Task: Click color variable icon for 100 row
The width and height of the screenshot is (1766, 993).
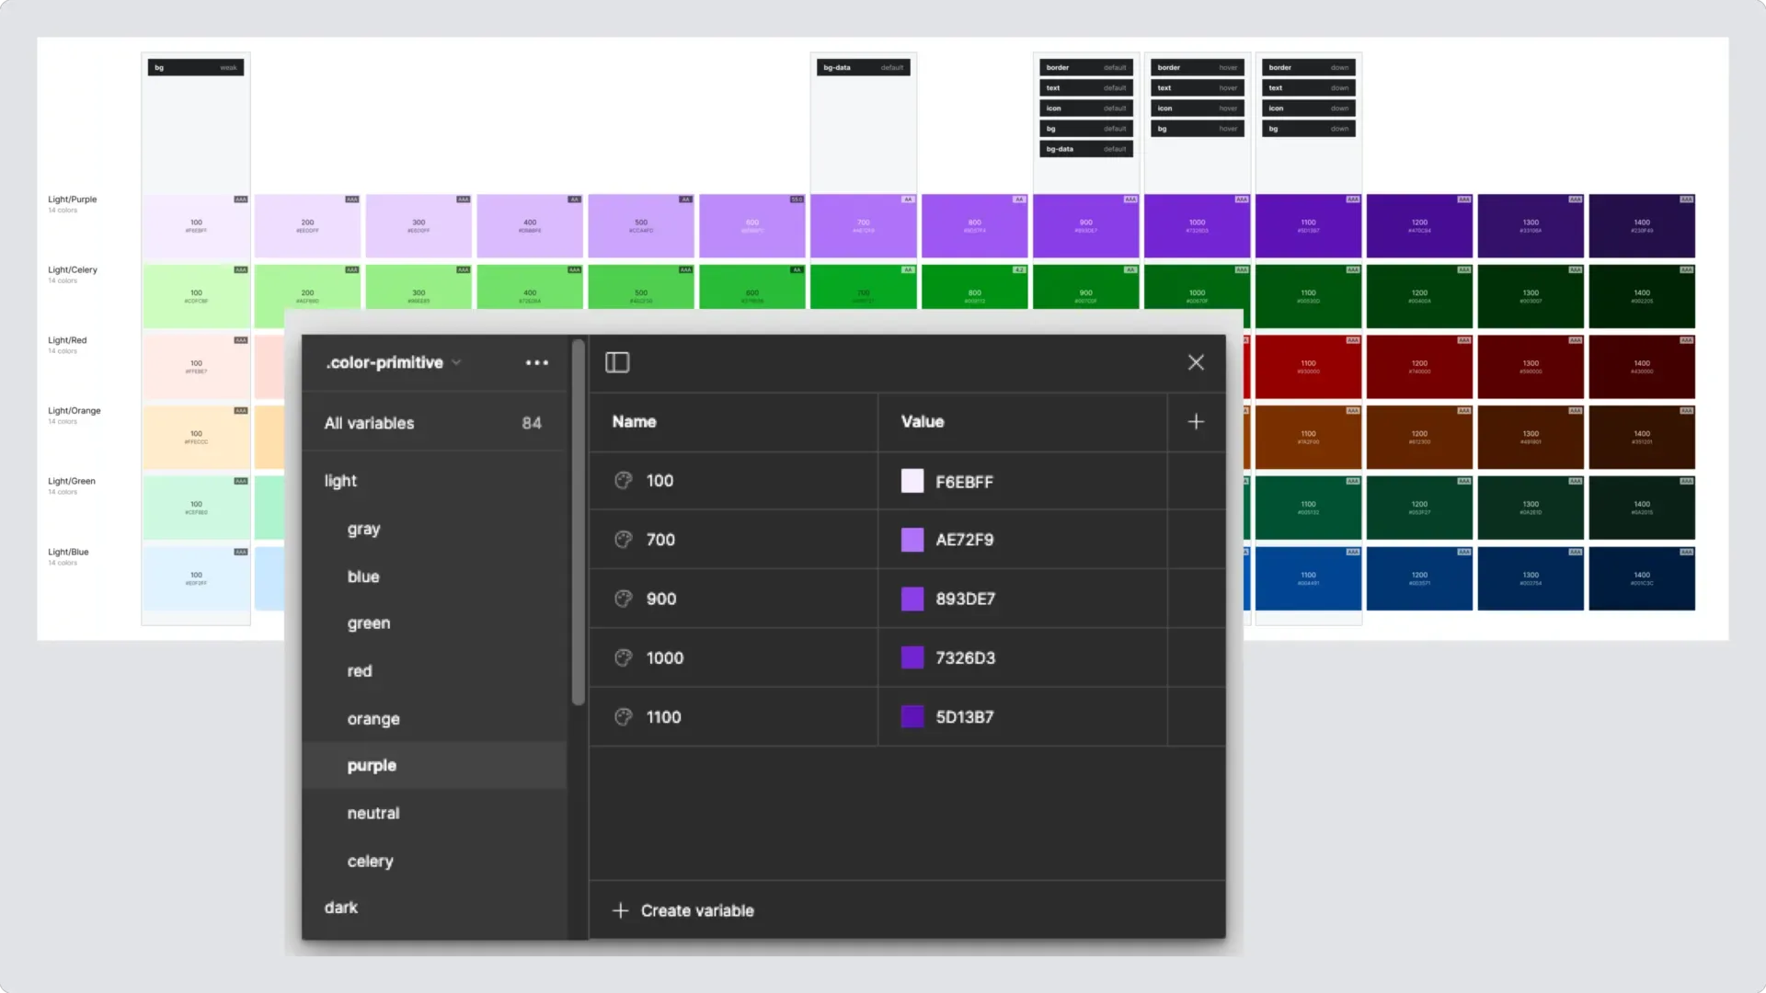Action: tap(624, 481)
